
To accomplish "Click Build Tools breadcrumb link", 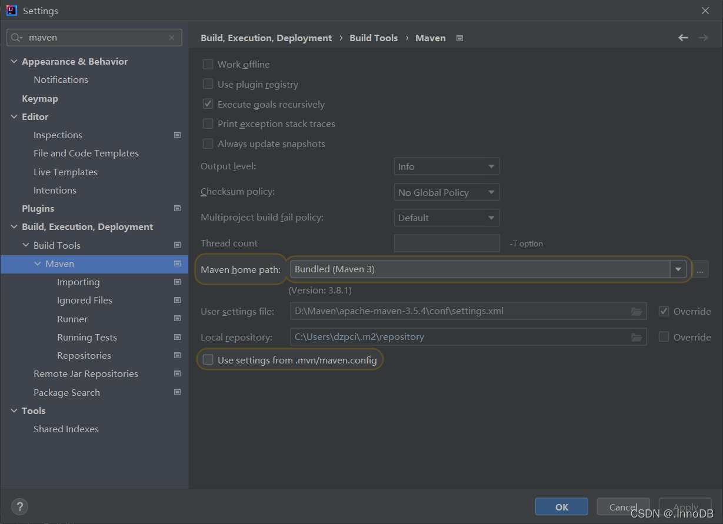I will (374, 38).
